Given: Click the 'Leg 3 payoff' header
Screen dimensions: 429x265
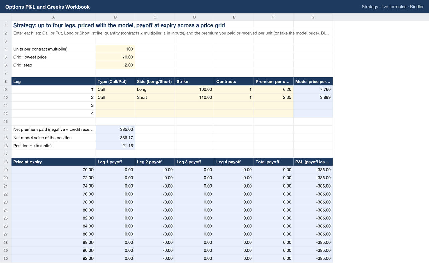Looking at the screenshot, I should (194, 162).
